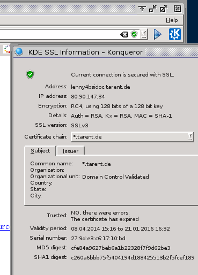Focus the location URL input field
The image size is (198, 275).
coord(59,34)
